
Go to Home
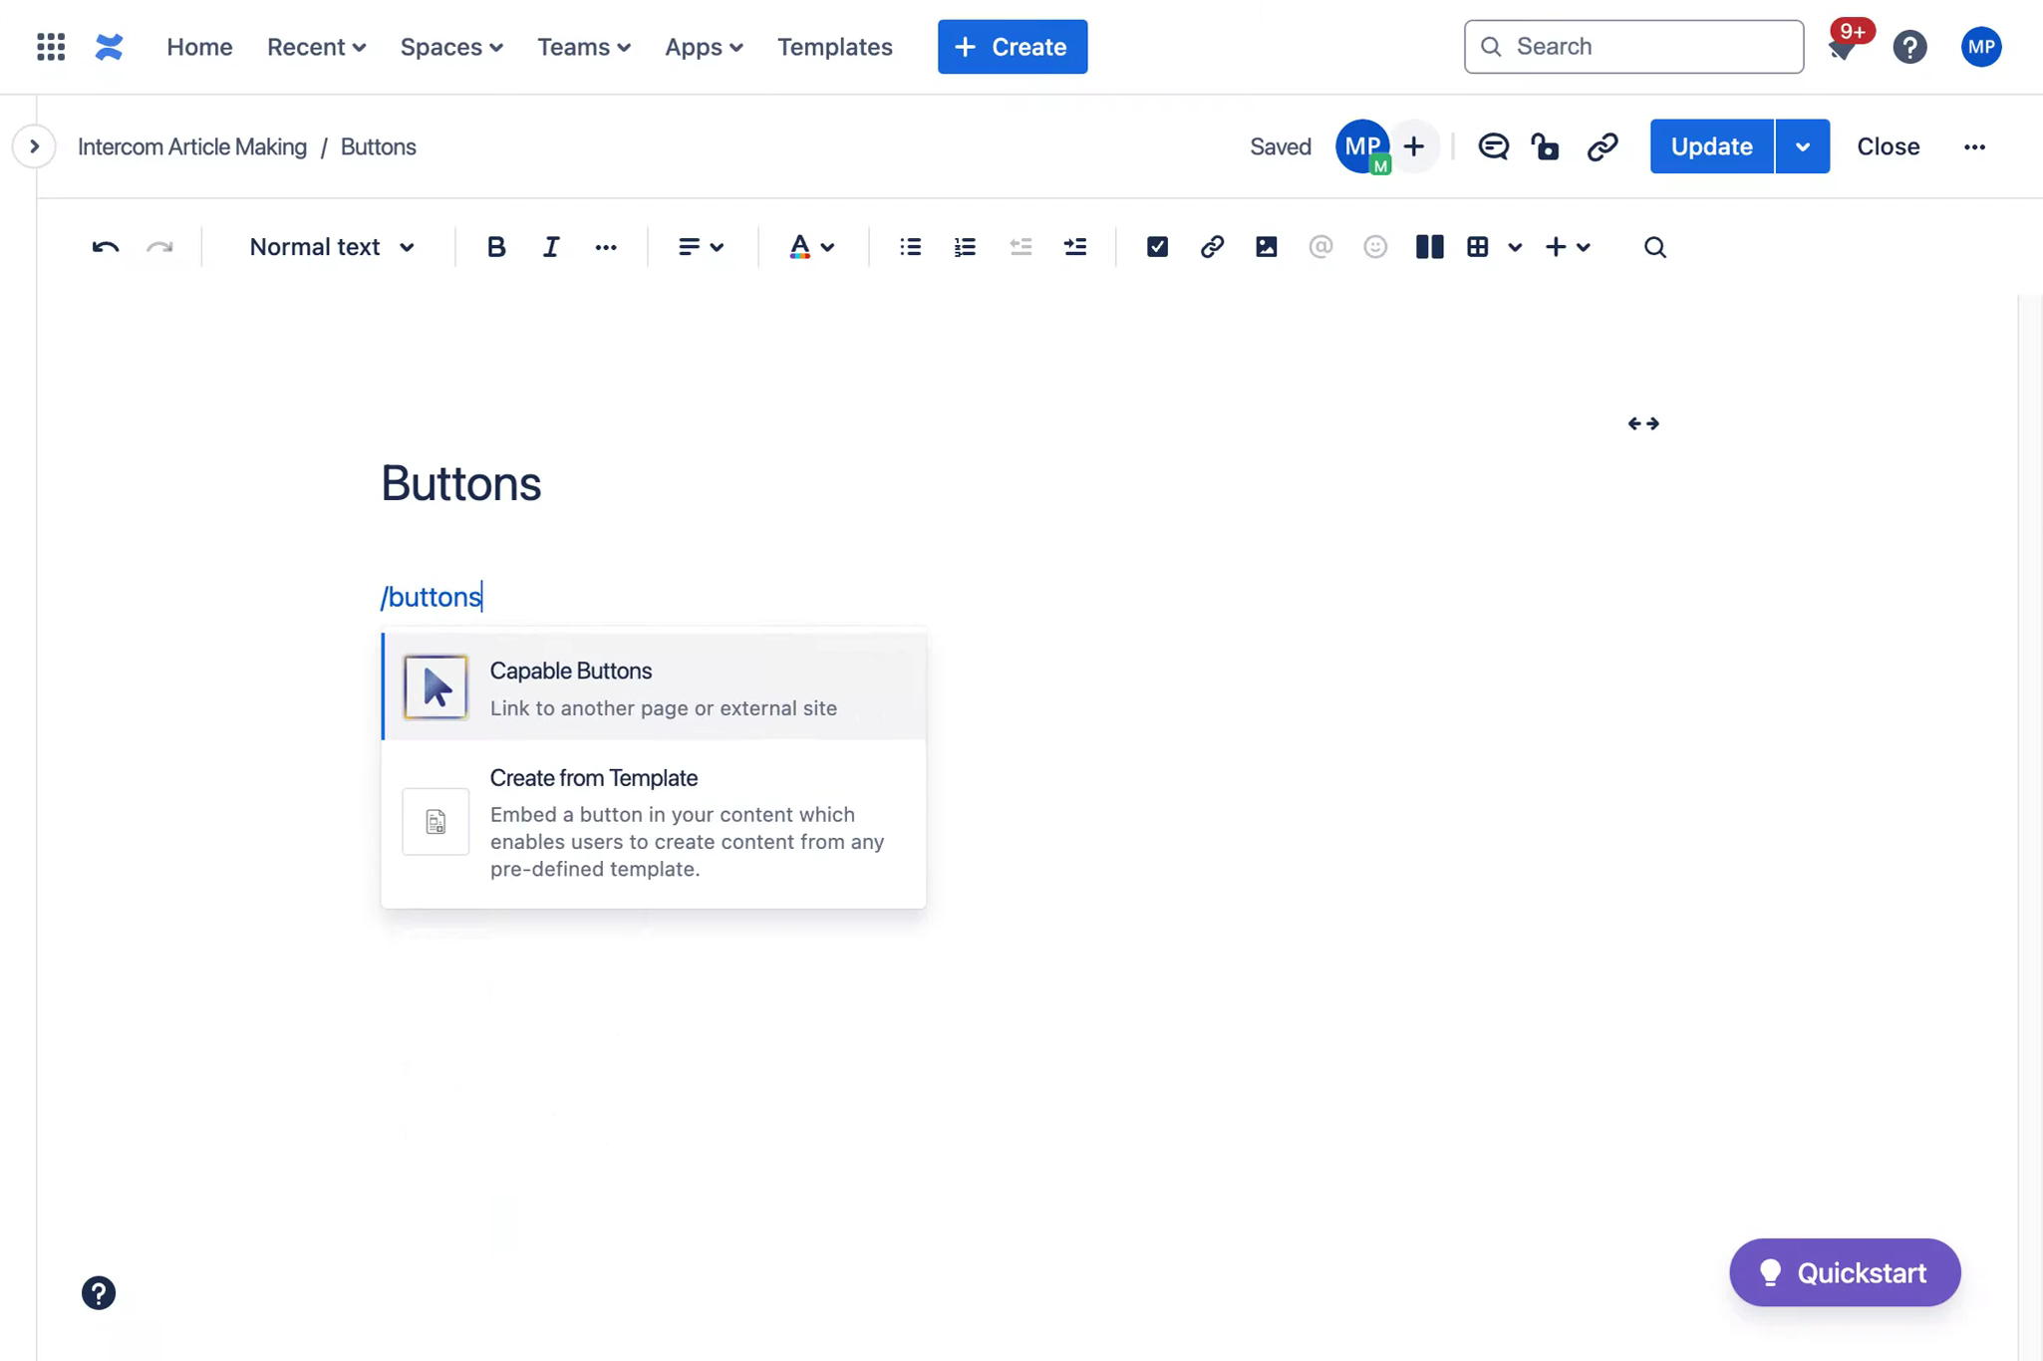[x=199, y=47]
